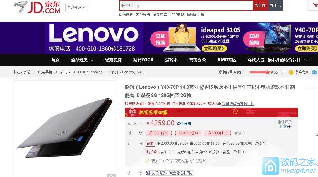This screenshot has height=177, width=318.
Task: Open the shopping cart icon
Action: coord(315,5)
